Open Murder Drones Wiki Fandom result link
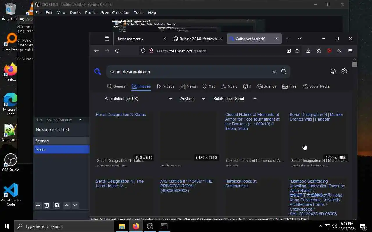 pyautogui.click(x=316, y=117)
